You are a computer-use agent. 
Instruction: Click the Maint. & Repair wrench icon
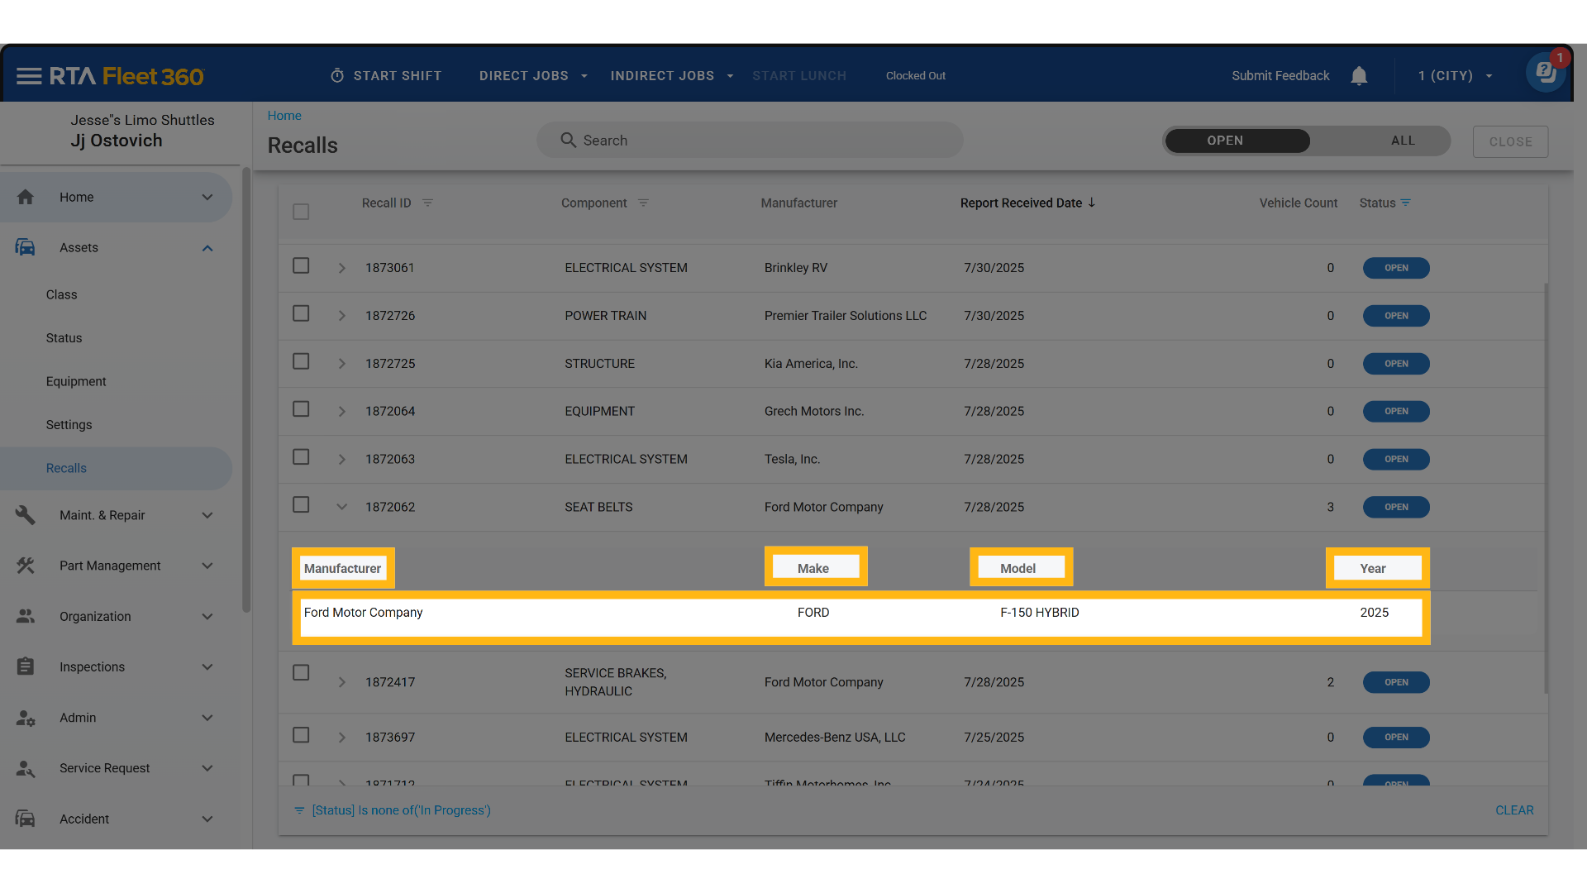click(x=26, y=515)
